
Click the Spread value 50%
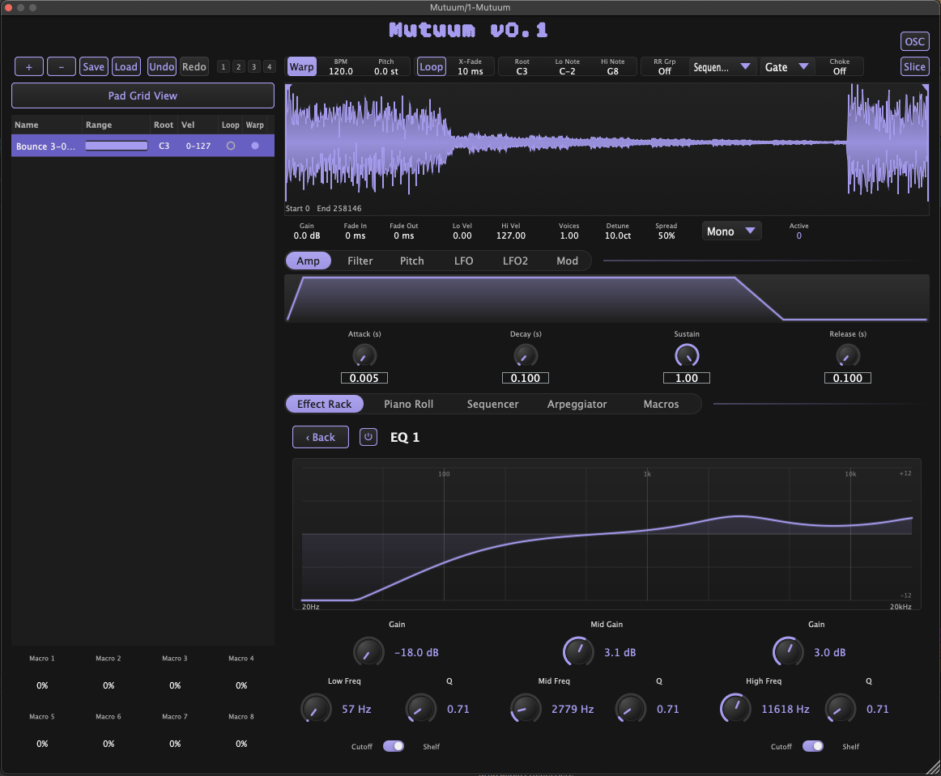tap(666, 235)
